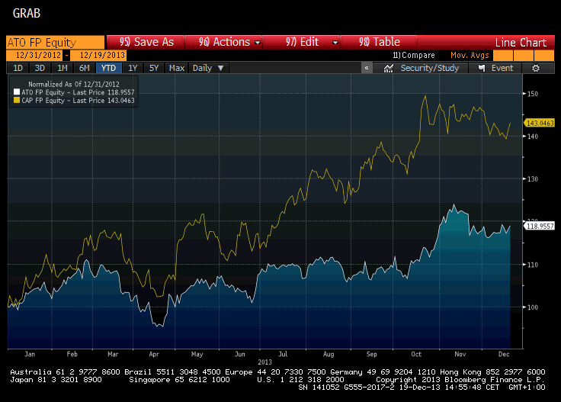Click 118.9557 white price tag
Screen dimensions: 561x402
540,227
